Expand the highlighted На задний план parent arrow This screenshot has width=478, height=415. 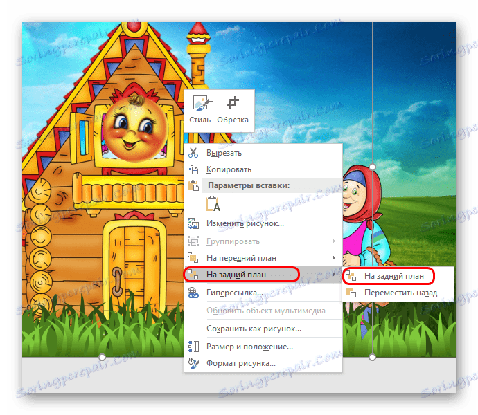point(334,275)
